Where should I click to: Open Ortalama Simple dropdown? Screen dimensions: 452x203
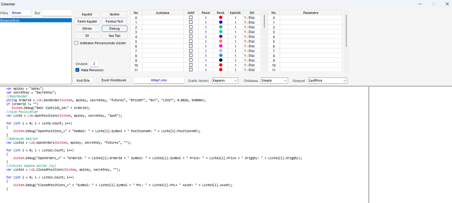[x=274, y=81]
